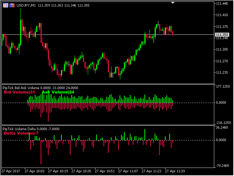The width and height of the screenshot is (234, 176).
Task: Click the chart shift triangle marker
Action: coord(173,3)
